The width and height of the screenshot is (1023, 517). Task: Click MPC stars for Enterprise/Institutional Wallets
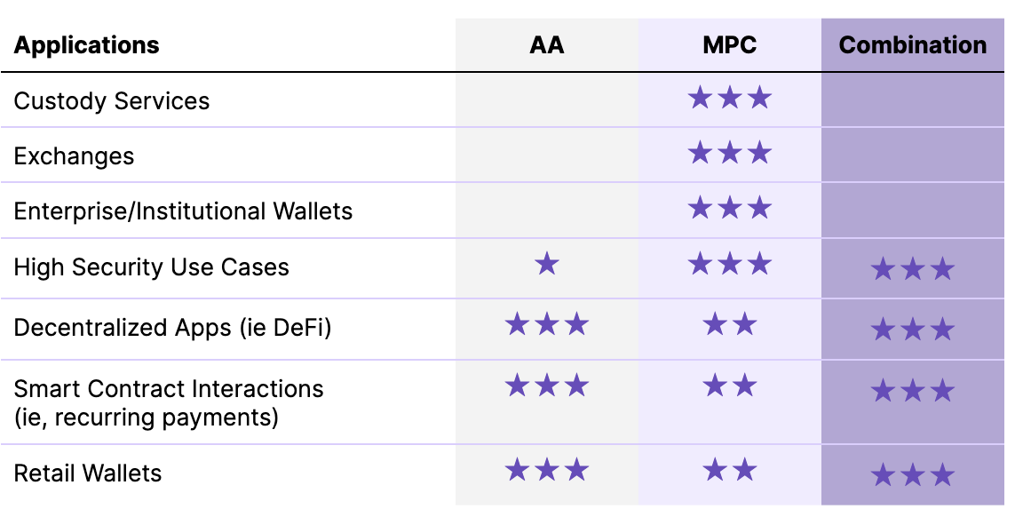729,209
